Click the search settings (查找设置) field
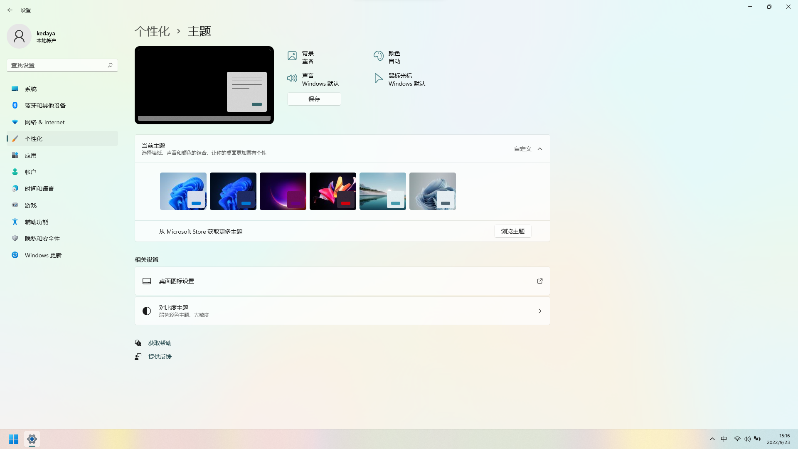The height and width of the screenshot is (449, 798). pyautogui.click(x=58, y=65)
